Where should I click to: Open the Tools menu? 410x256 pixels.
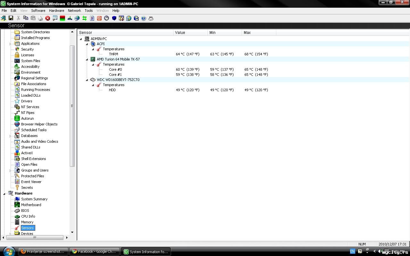pyautogui.click(x=89, y=11)
